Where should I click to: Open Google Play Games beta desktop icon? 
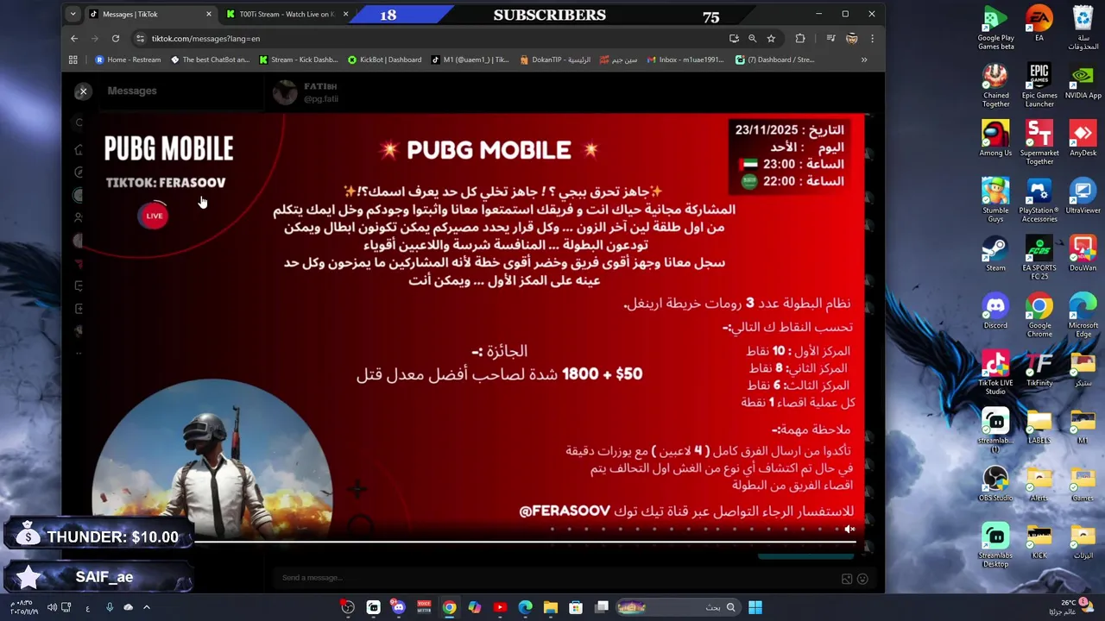point(995,28)
